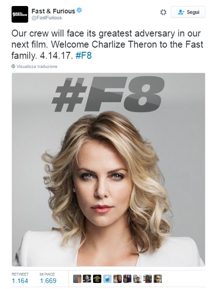Image resolution: width=217 pixels, height=289 pixels.
Task: Follow the account with Segui button
Action: pos(188,12)
